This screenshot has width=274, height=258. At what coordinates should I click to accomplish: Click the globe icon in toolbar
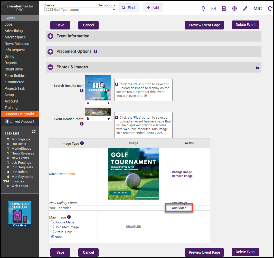pos(234,9)
